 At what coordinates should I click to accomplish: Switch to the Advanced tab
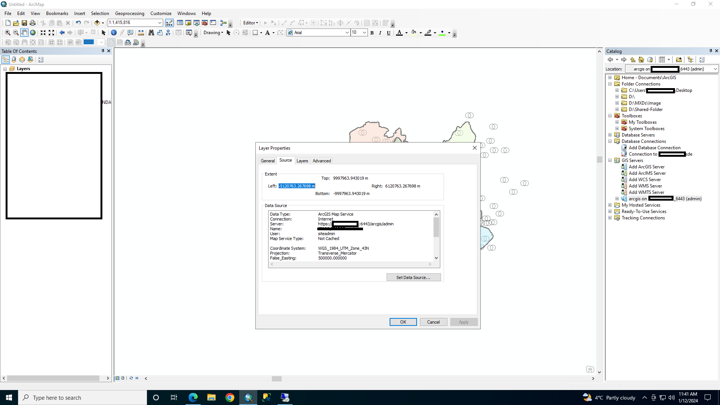pos(322,161)
